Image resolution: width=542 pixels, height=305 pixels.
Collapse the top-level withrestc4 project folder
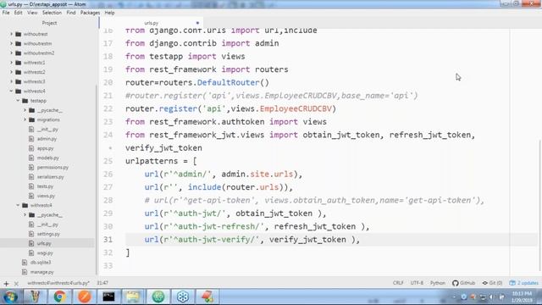(11, 91)
